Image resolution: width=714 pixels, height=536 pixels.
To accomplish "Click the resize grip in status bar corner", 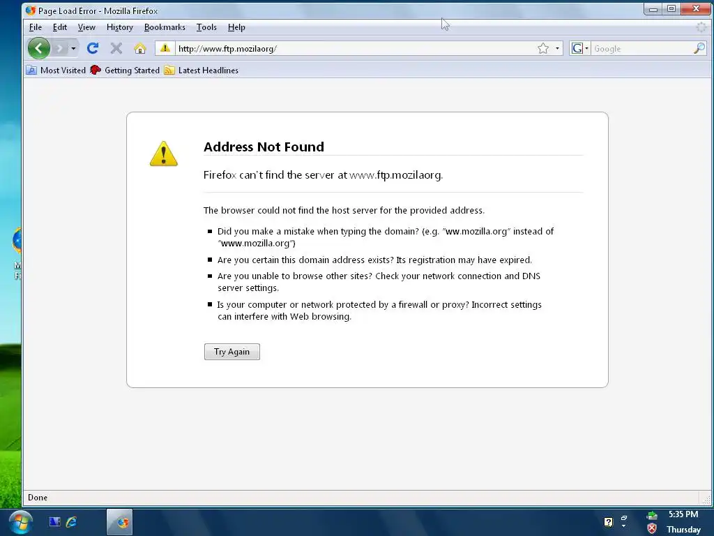I will tap(706, 499).
